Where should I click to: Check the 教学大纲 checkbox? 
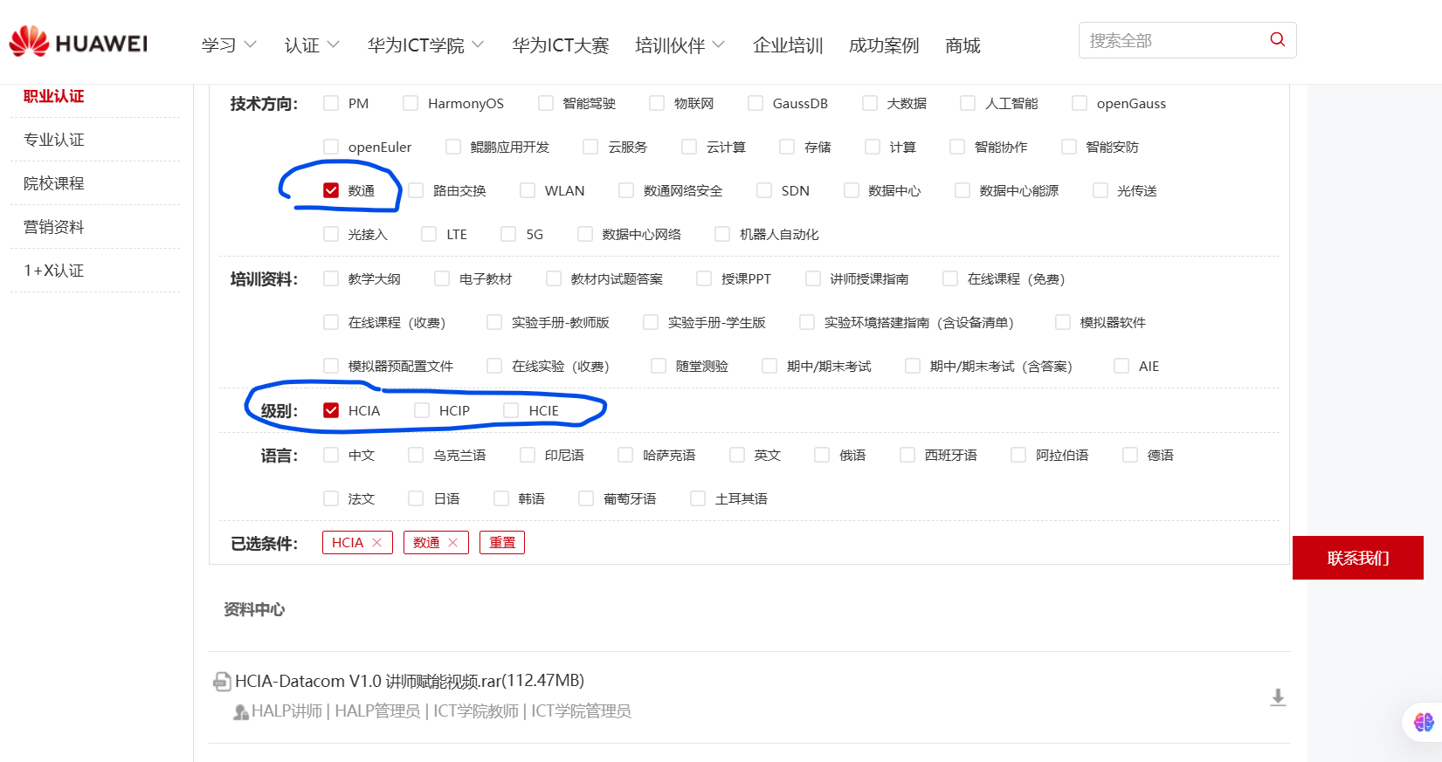click(x=331, y=278)
